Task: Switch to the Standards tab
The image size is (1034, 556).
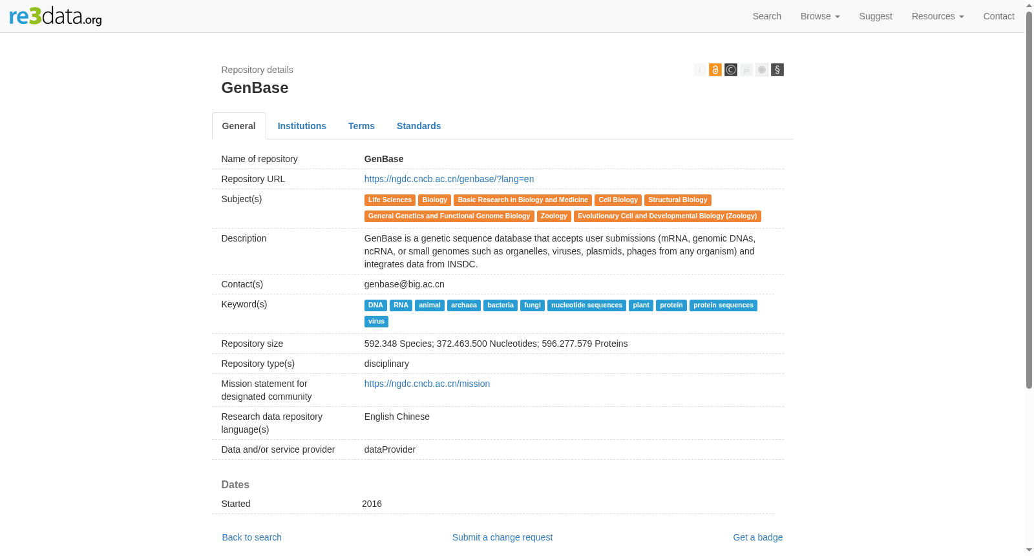Action: coord(419,126)
